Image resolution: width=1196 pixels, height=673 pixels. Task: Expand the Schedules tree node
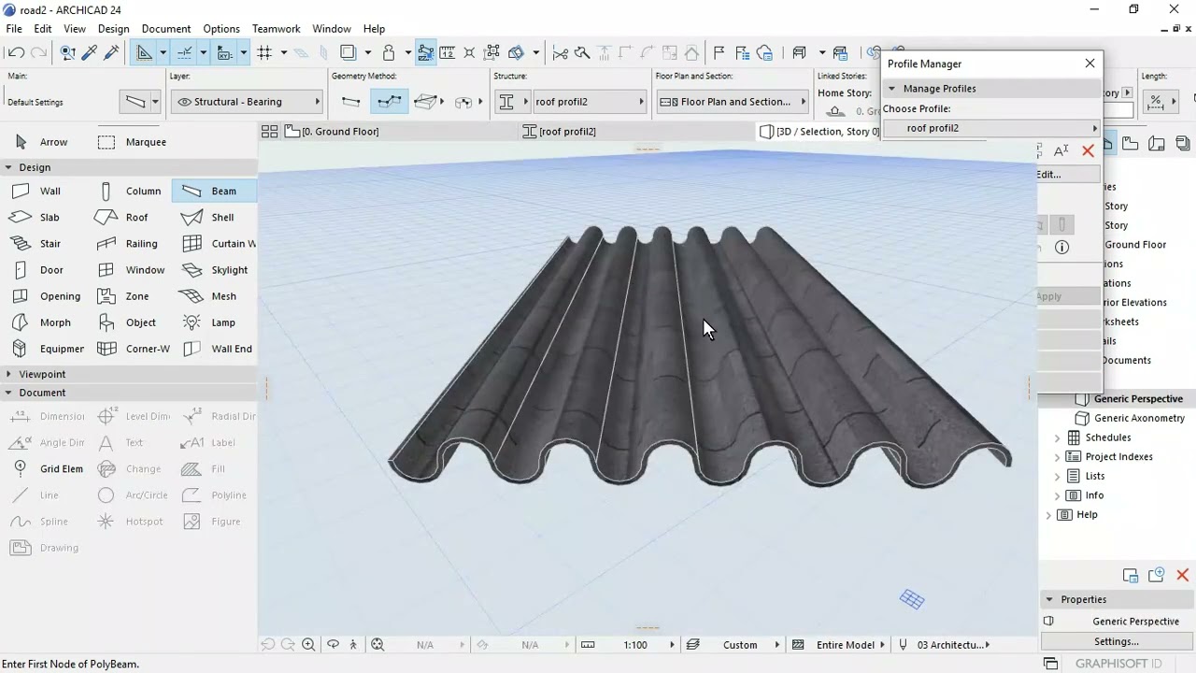[1058, 437]
